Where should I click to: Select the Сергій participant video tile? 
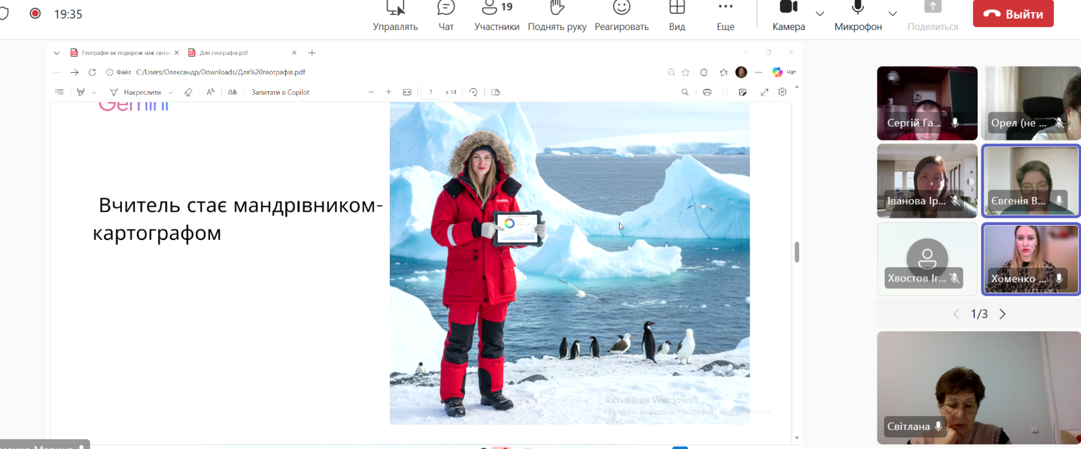click(927, 103)
